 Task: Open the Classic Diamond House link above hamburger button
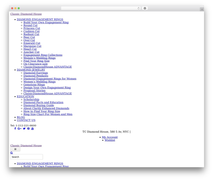click(26, 146)
